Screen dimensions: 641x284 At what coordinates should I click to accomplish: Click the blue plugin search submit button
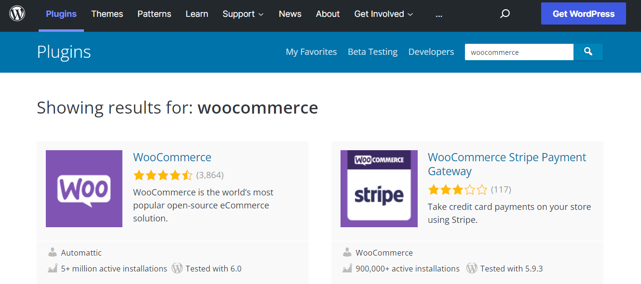coord(588,52)
